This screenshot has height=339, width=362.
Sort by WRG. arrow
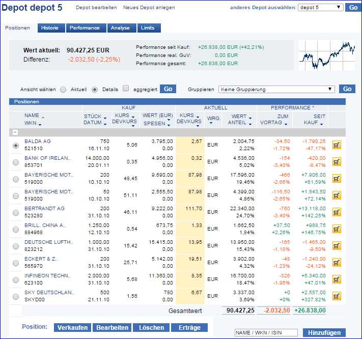[x=211, y=123]
